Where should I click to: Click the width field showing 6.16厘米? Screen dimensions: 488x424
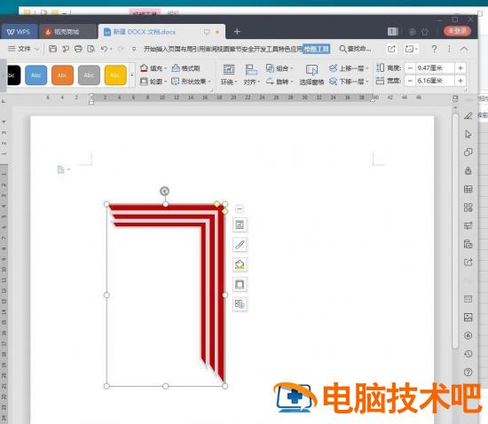pos(435,81)
